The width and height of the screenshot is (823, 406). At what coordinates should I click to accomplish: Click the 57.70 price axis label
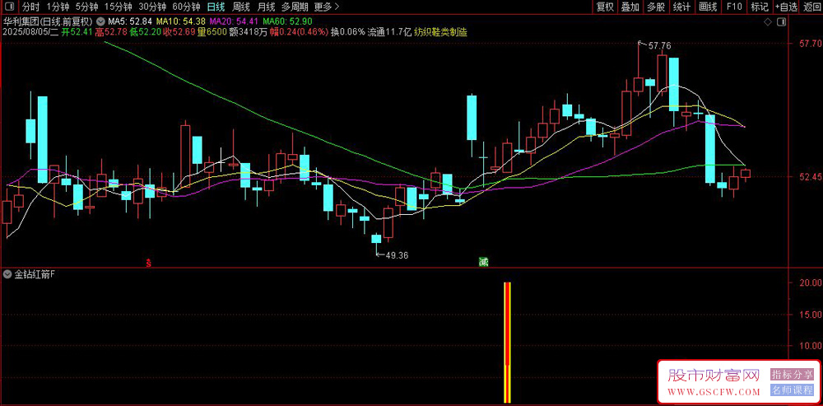coord(811,44)
